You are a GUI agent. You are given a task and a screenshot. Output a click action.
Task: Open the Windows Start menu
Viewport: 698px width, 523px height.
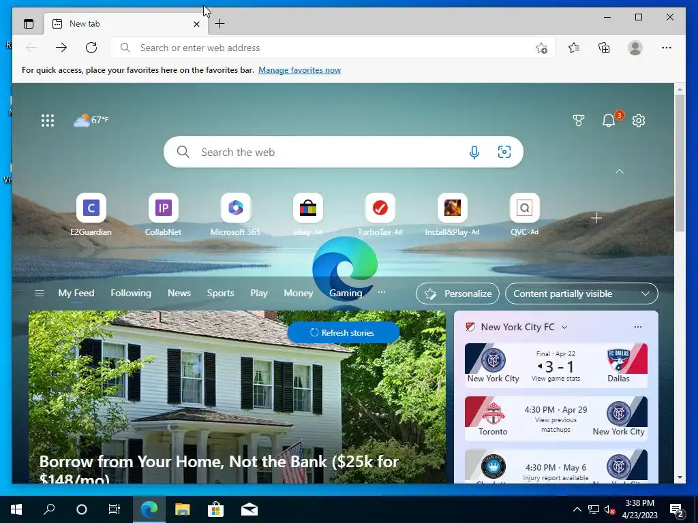click(x=16, y=509)
